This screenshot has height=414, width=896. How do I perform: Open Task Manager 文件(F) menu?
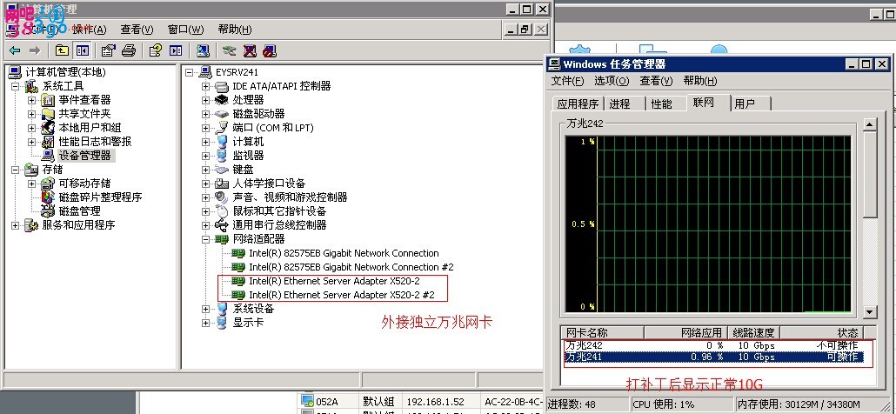[567, 81]
